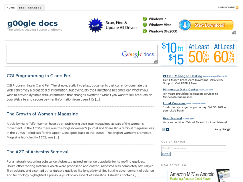Click the At Least 50% Off tile
Screen dimensions: 243x182
click(199, 53)
